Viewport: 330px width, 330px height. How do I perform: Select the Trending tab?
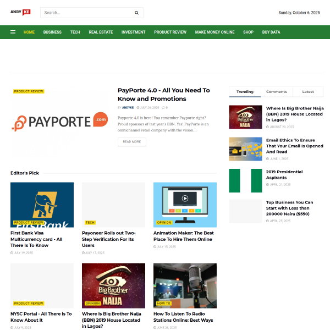coord(245,92)
